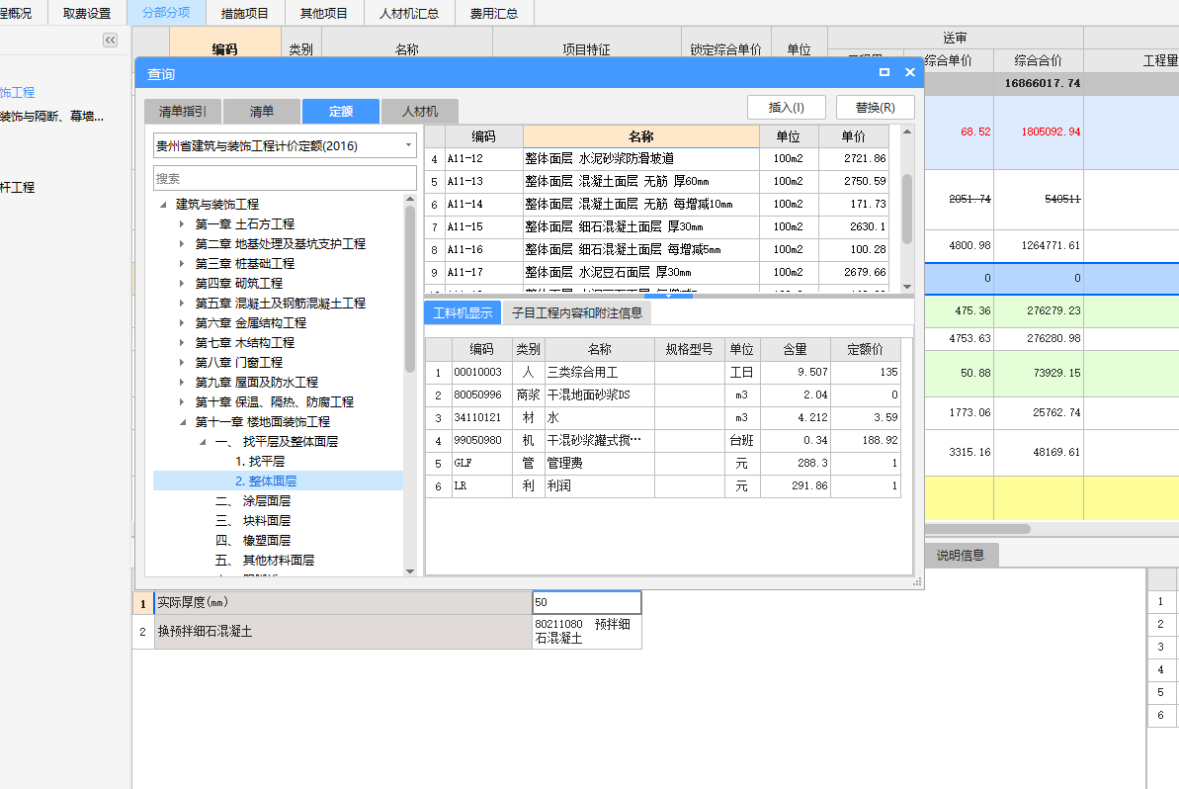Click tree panel scroll down arrow
This screenshot has height=789, width=1179.
pyautogui.click(x=410, y=571)
